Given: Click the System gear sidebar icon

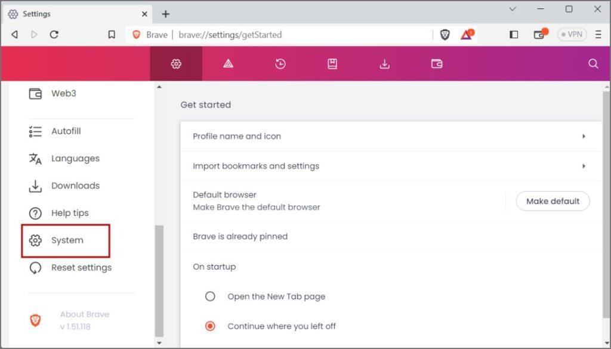Looking at the screenshot, I should pos(35,240).
